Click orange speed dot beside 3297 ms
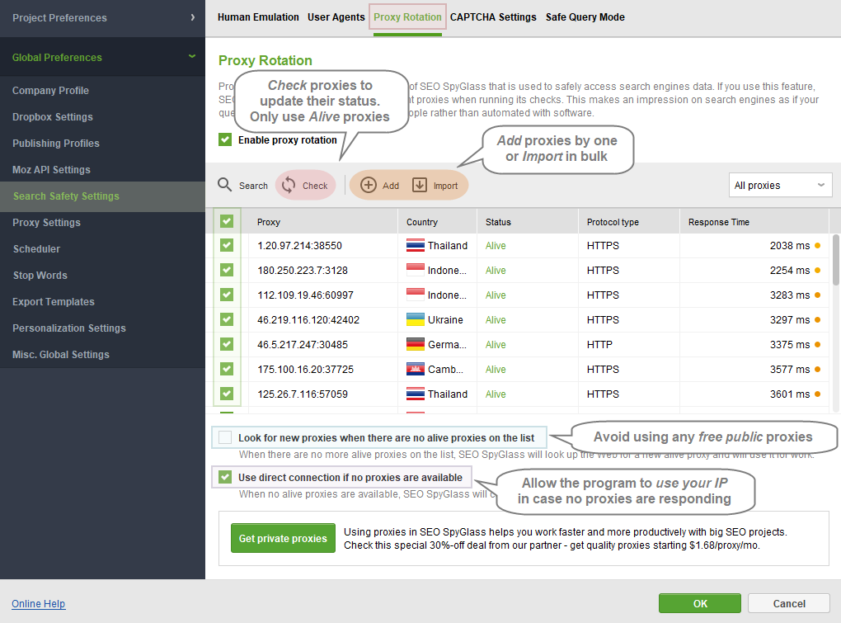The height and width of the screenshot is (623, 841). point(817,320)
